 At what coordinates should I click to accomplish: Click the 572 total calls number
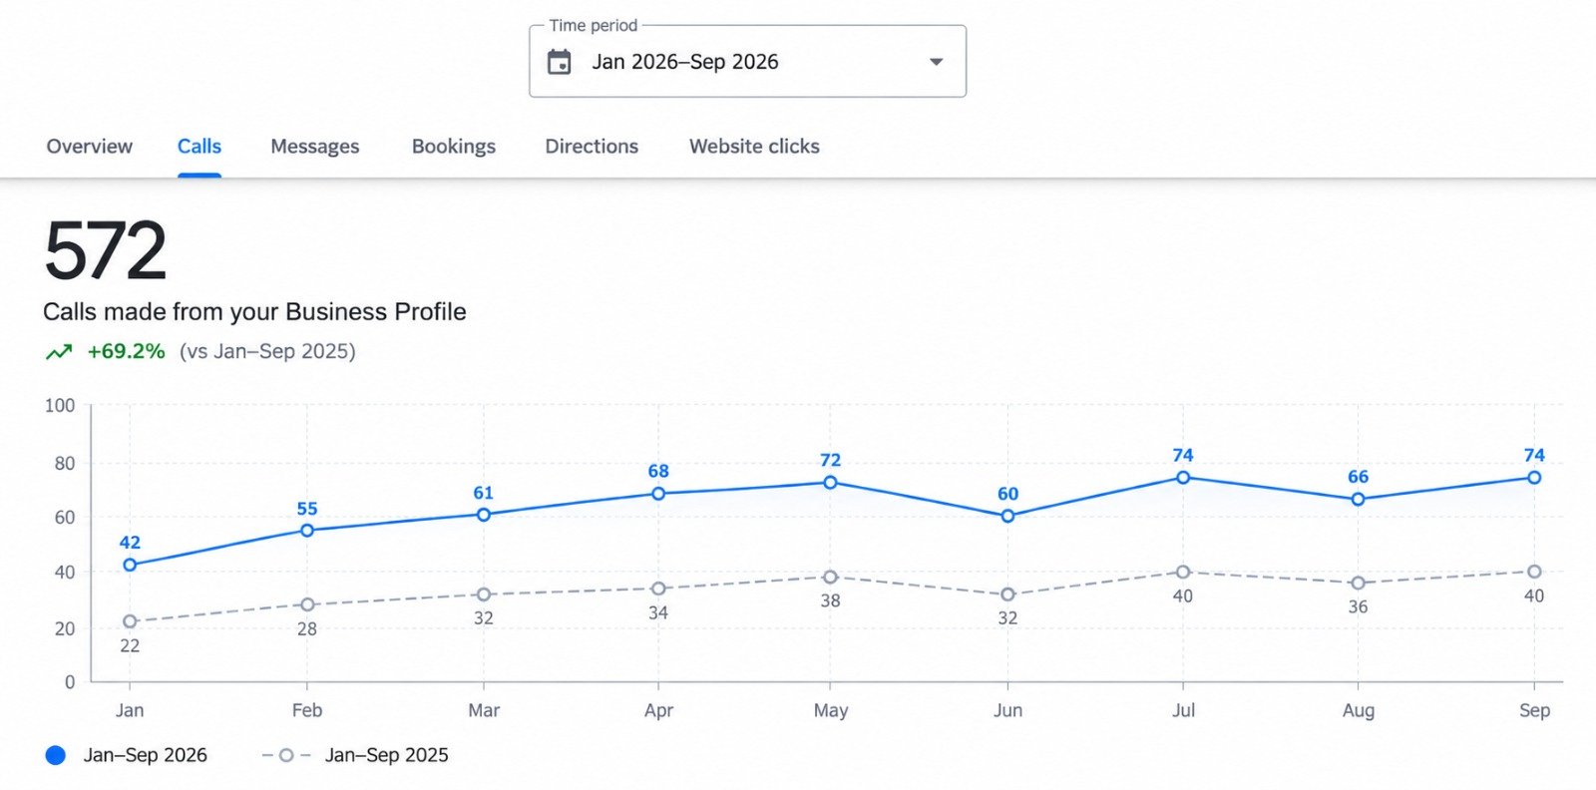(x=106, y=251)
